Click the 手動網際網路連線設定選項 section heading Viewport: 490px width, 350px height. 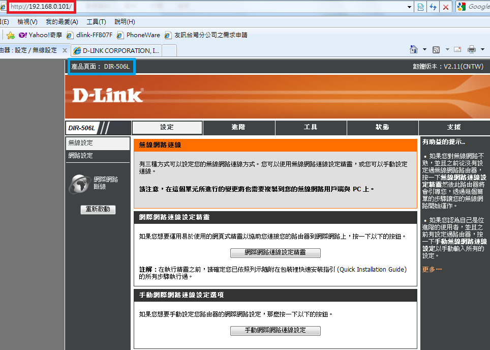point(181,295)
